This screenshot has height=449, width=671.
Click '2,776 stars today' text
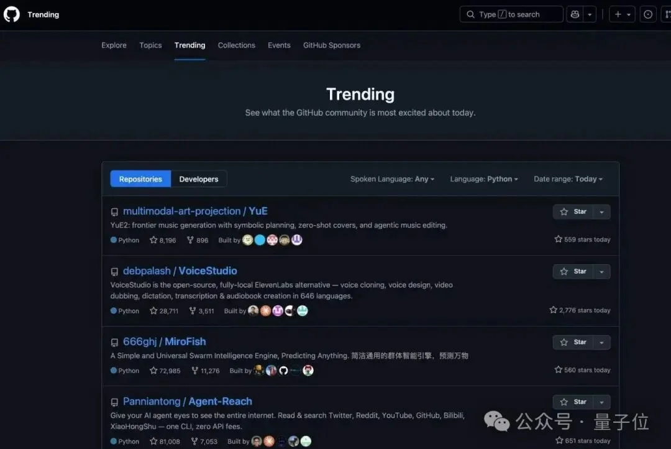580,310
